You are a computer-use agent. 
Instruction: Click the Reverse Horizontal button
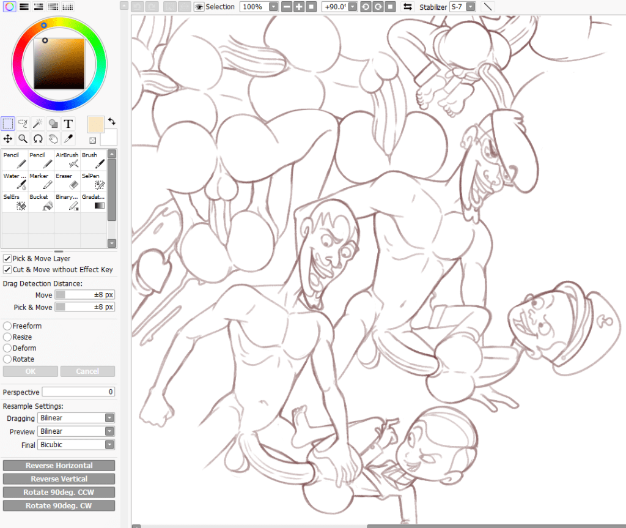[59, 466]
